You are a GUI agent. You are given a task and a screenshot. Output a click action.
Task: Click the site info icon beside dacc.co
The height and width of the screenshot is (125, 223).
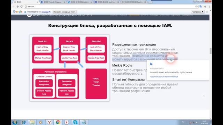[x=26, y=7]
